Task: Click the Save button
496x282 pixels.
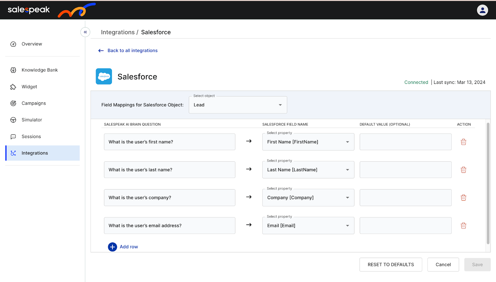Action: coord(477,265)
